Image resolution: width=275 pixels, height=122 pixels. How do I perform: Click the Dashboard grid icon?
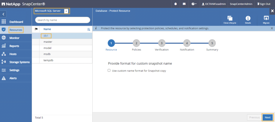tap(3, 22)
